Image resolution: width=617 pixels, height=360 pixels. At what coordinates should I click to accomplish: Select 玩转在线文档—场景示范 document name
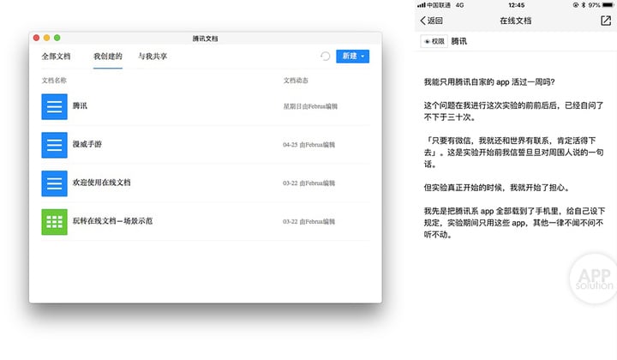tap(112, 221)
